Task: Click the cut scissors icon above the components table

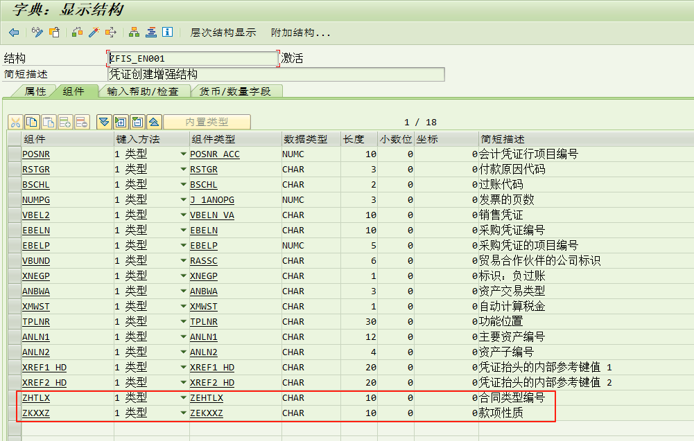Action: click(x=16, y=122)
